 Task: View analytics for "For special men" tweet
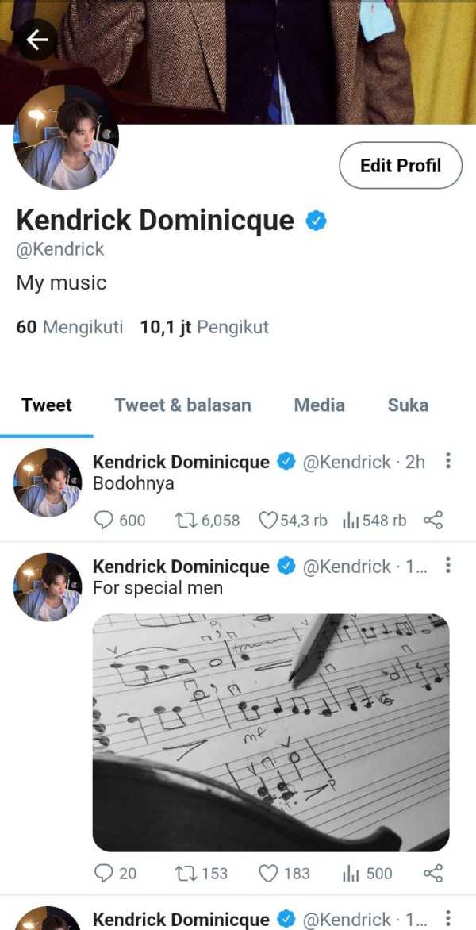(x=351, y=873)
